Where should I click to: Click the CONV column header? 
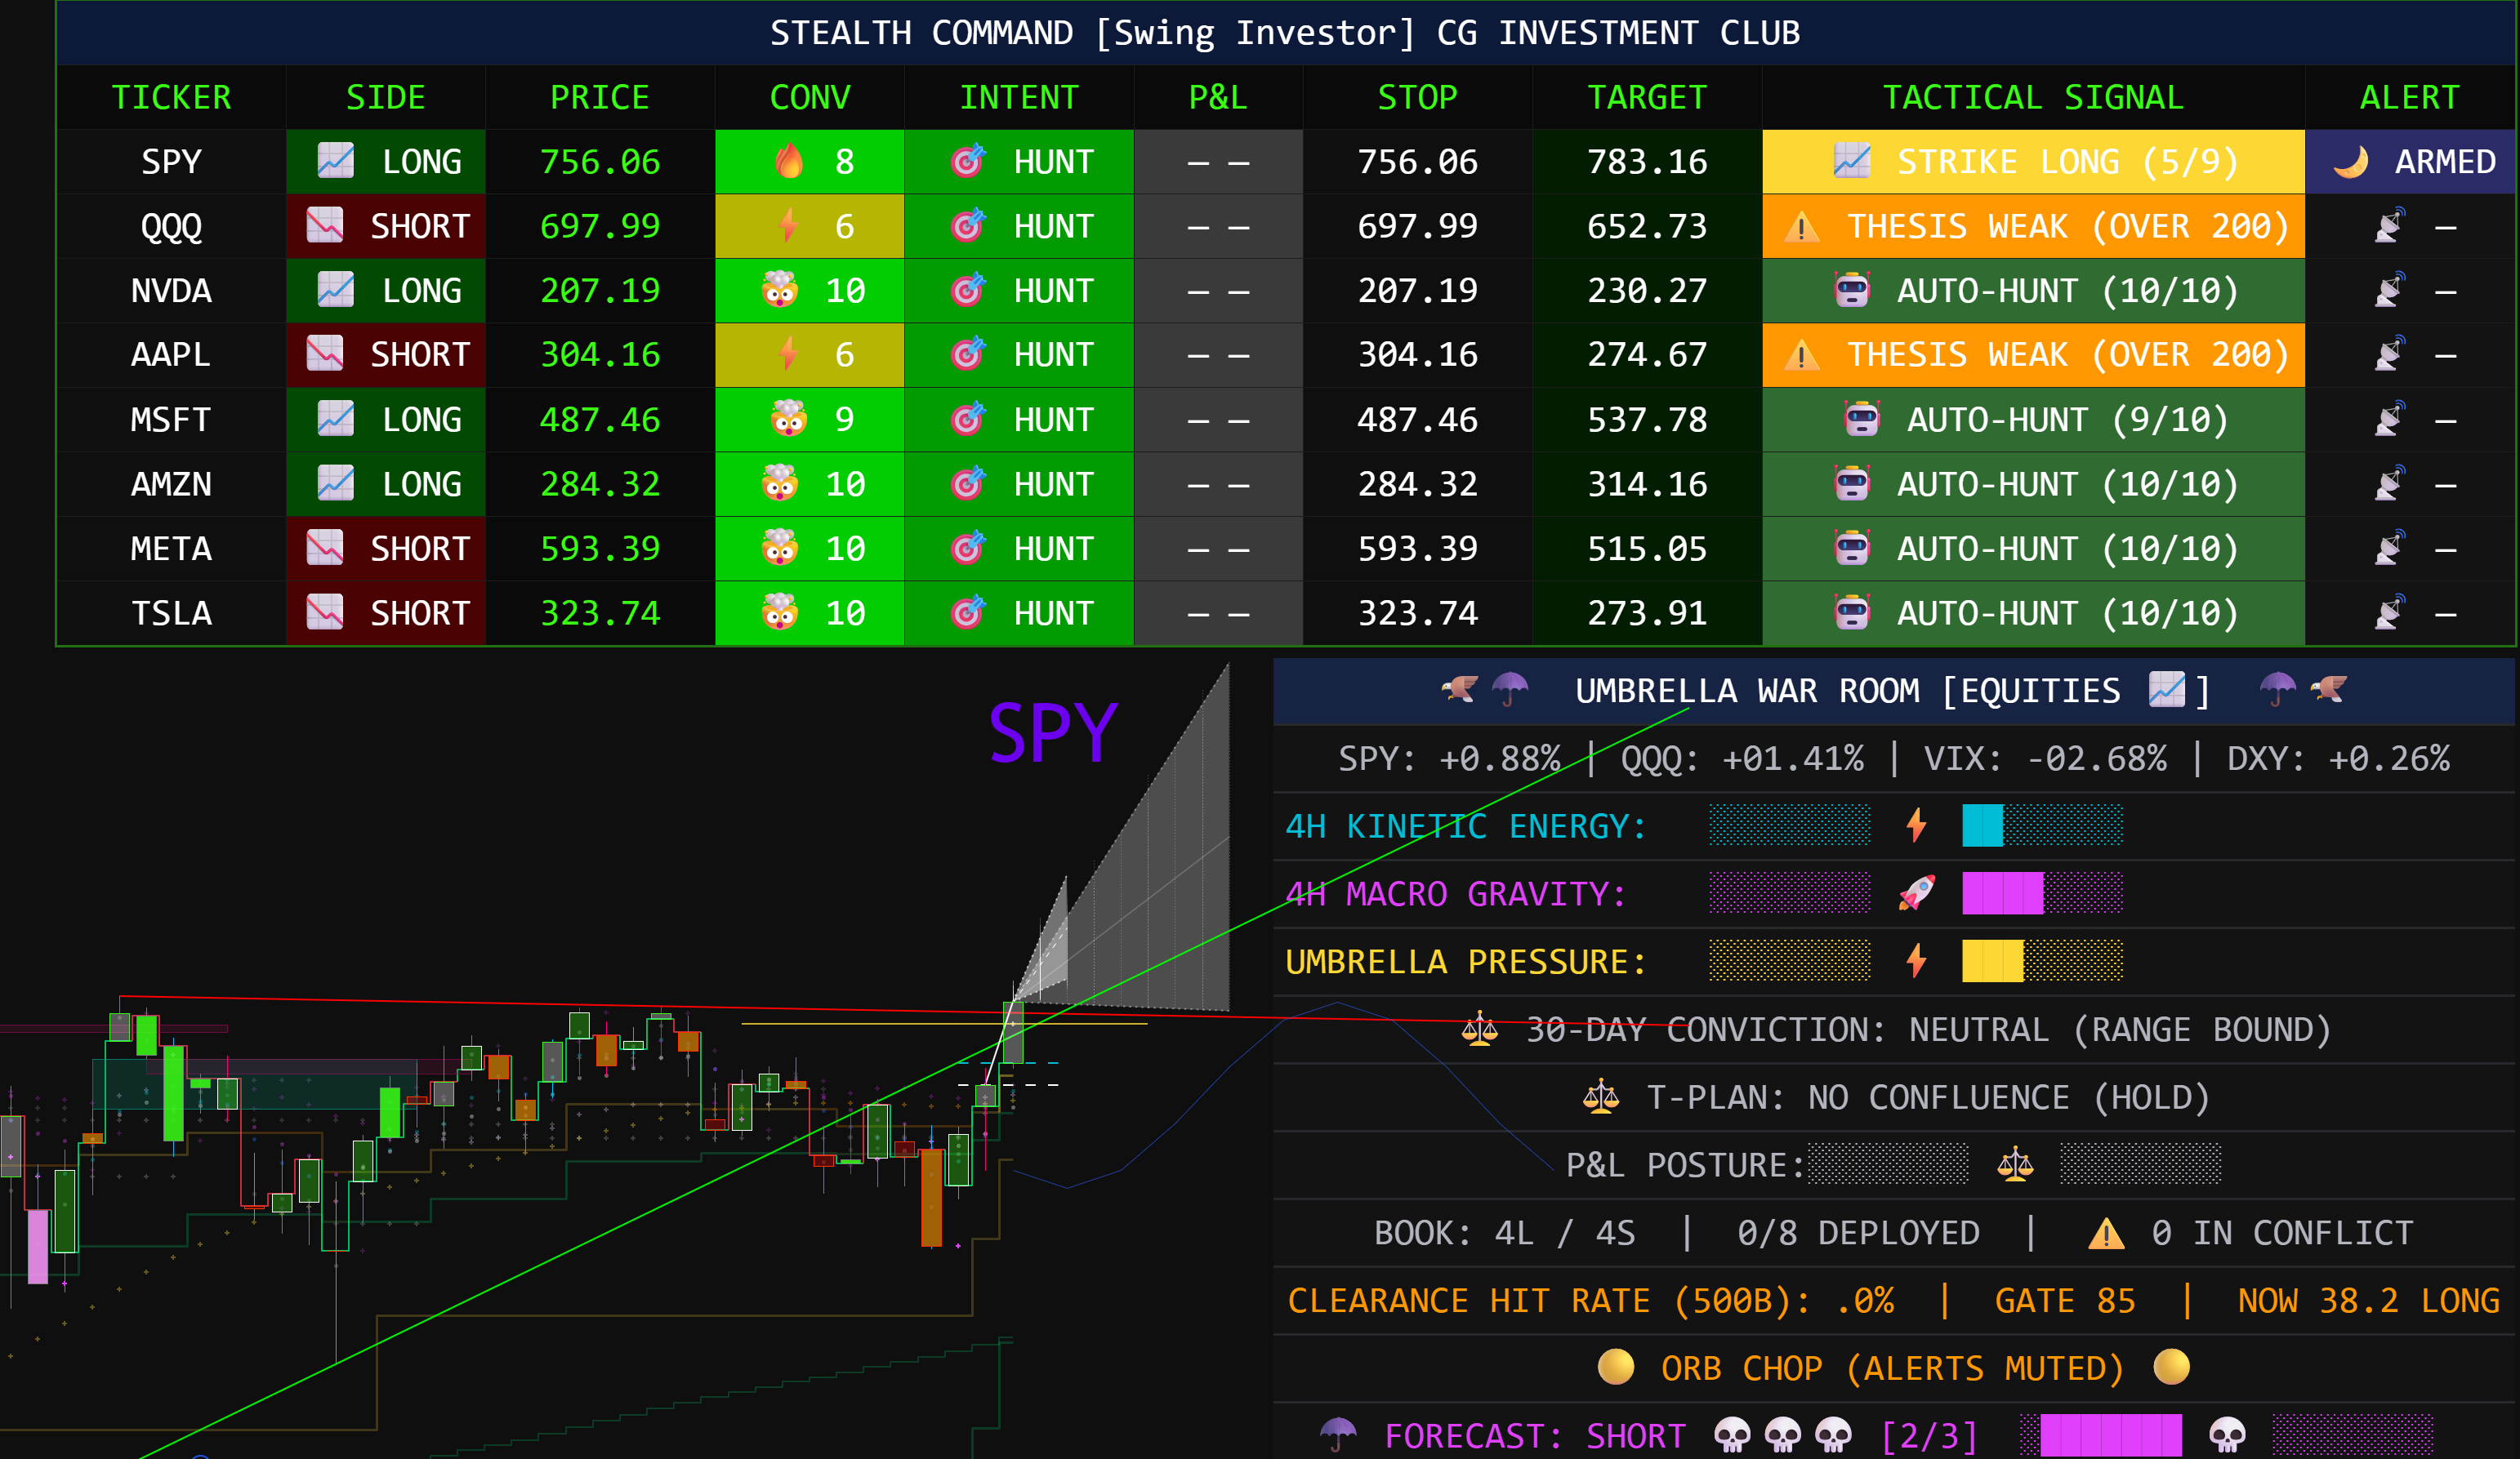point(810,97)
